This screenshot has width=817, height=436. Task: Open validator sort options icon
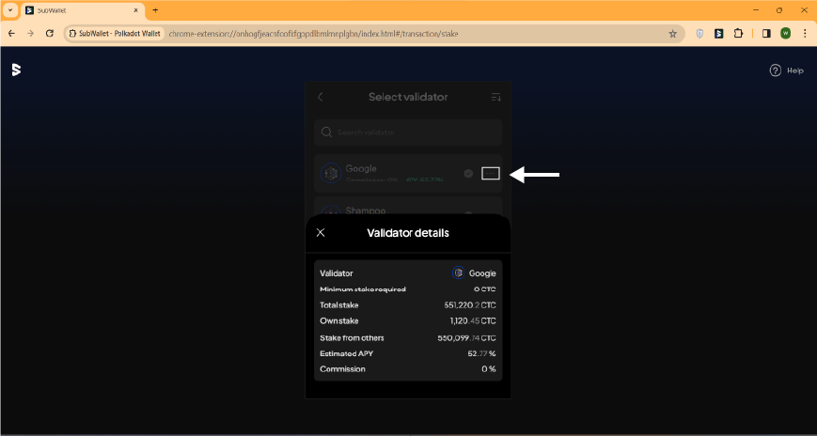pos(496,97)
